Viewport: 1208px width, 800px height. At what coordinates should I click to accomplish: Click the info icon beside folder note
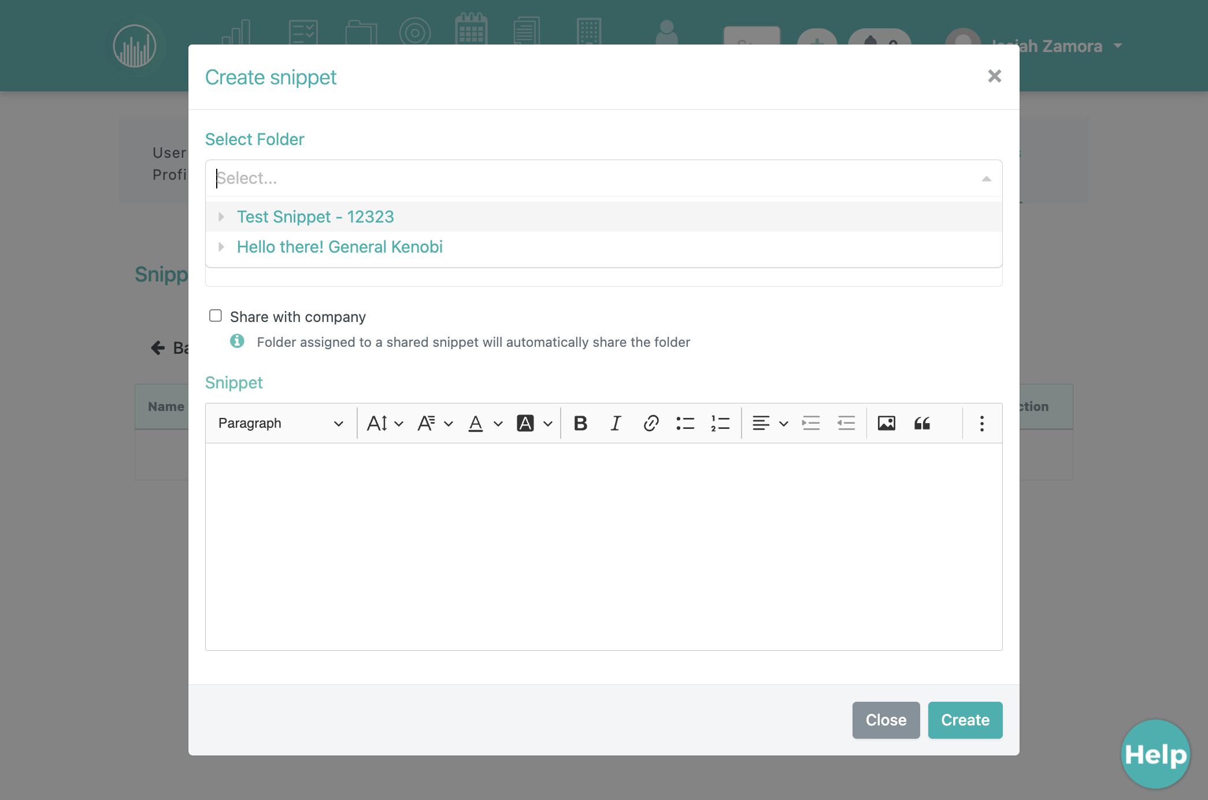click(237, 341)
